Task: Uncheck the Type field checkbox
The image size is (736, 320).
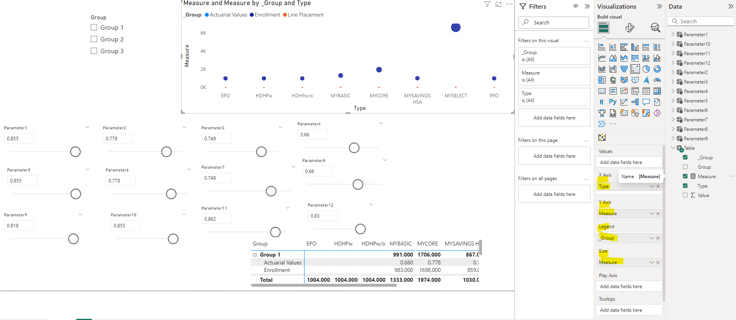Action: coord(685,186)
